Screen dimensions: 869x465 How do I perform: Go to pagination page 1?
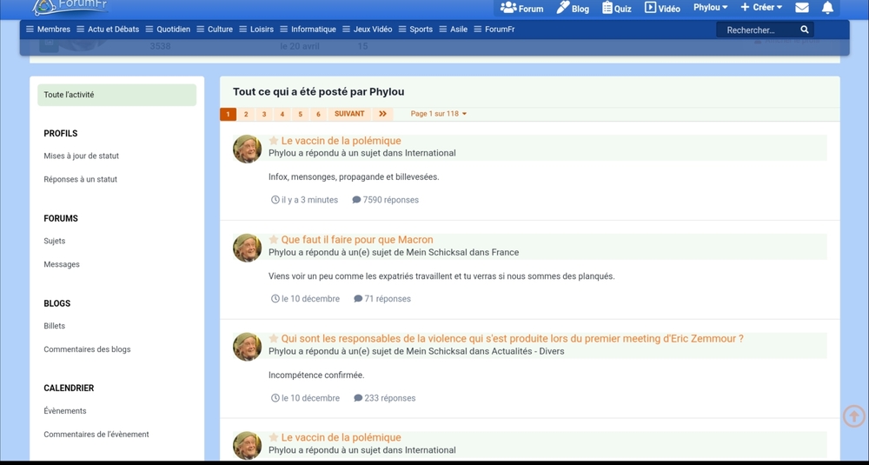click(x=228, y=114)
